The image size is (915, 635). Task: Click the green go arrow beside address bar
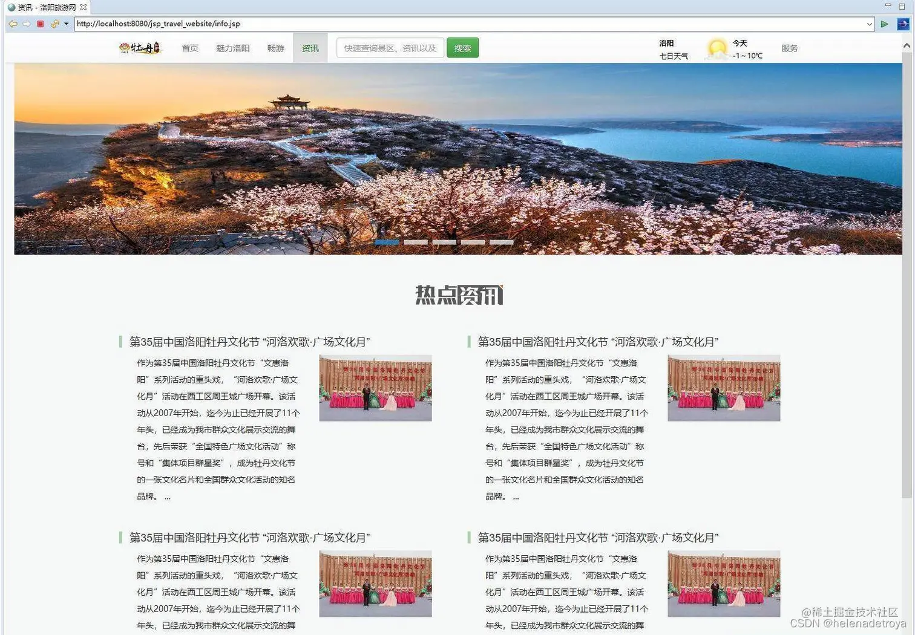tap(885, 24)
